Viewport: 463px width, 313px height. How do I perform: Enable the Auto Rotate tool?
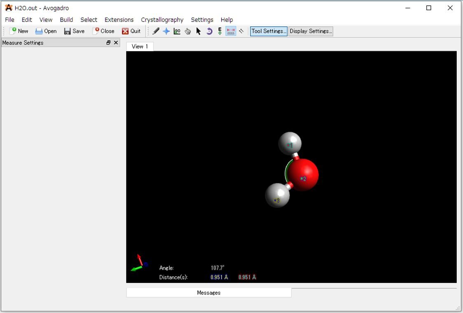click(209, 31)
